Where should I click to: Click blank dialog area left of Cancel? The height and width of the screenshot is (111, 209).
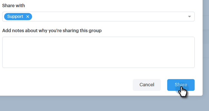[67, 85]
